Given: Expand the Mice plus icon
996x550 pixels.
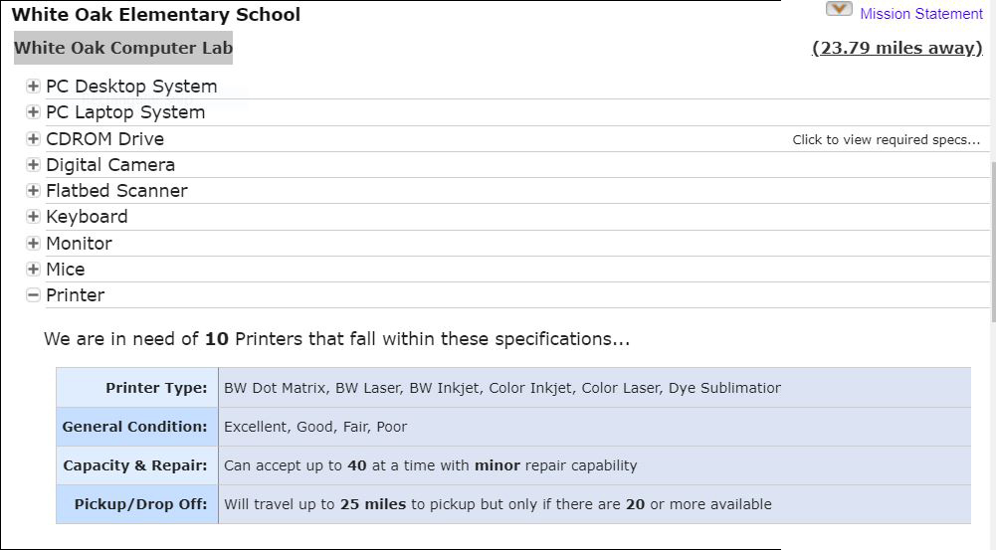Looking at the screenshot, I should pyautogui.click(x=33, y=269).
